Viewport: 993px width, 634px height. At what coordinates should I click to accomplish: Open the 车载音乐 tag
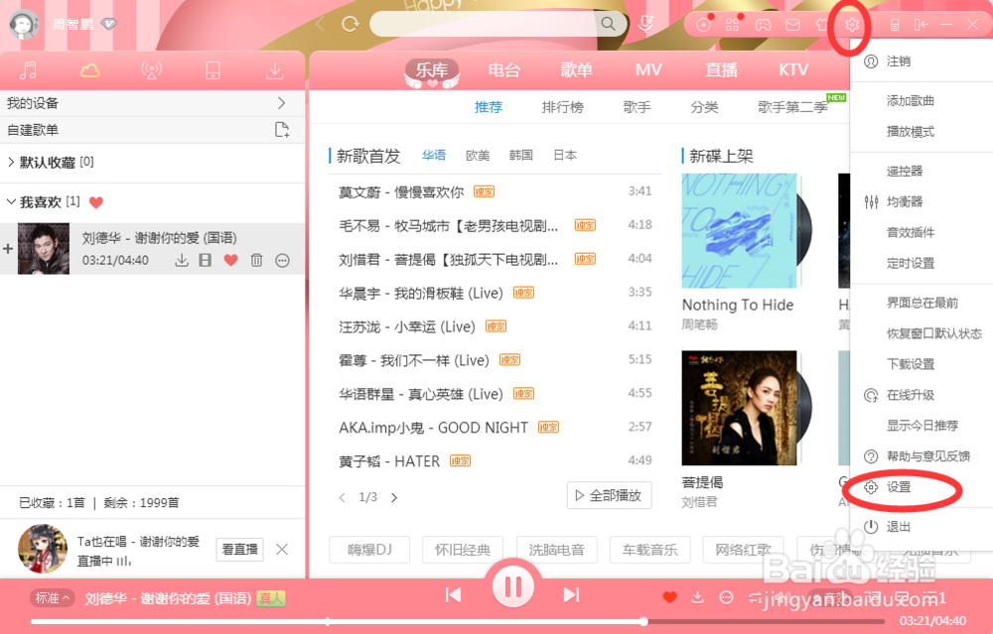(649, 550)
